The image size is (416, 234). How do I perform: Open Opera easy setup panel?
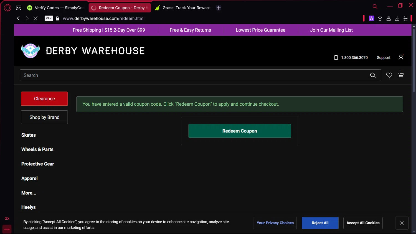point(405,18)
